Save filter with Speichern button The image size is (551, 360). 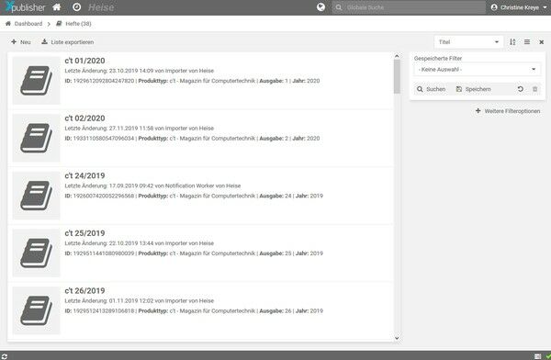click(473, 89)
